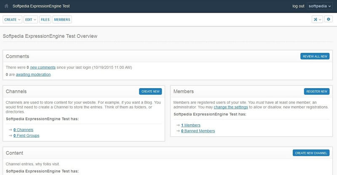337x175 pixels.
Task: Open the gear settings icon
Action: click(x=329, y=19)
